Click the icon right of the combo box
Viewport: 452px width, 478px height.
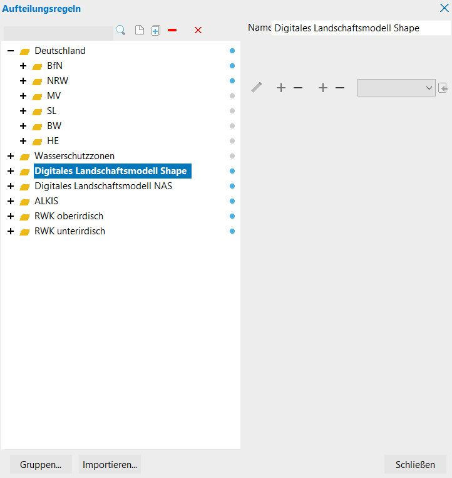click(443, 88)
